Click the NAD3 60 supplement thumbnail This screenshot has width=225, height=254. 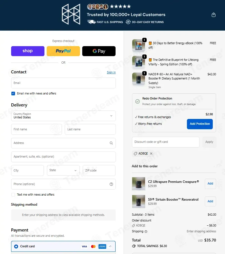tap(138, 79)
